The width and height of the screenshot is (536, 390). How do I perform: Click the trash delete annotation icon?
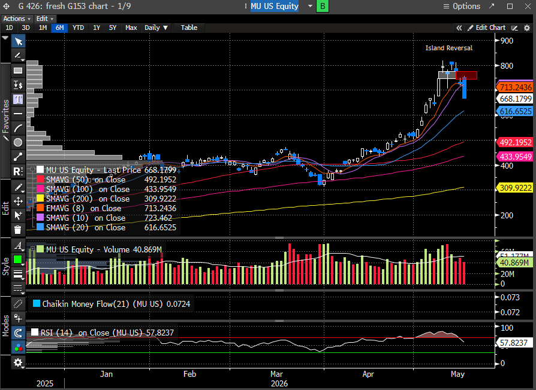[x=18, y=230]
